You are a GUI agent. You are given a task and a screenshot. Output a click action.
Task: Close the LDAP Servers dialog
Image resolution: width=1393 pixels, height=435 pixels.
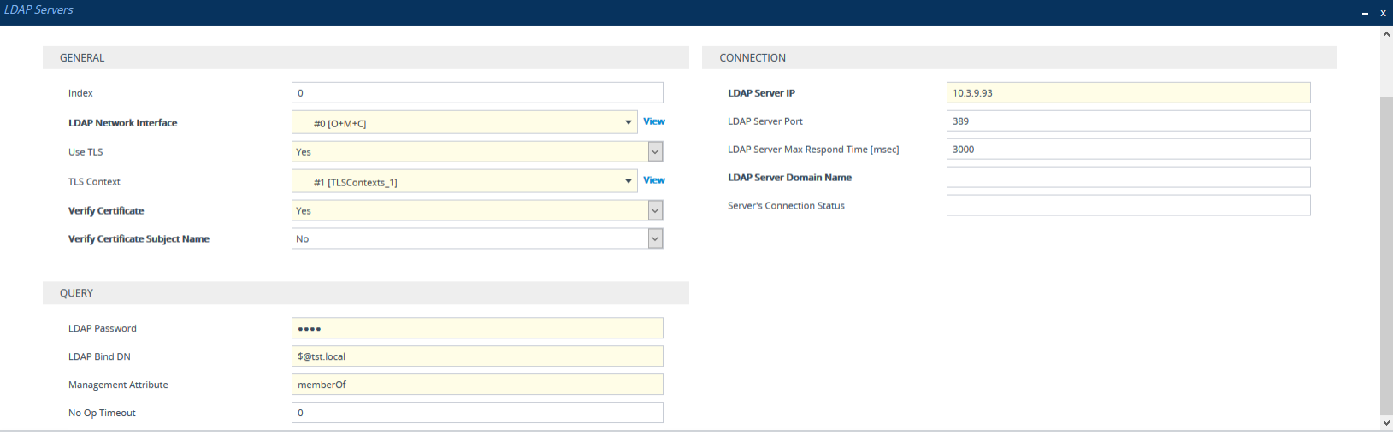tap(1383, 13)
